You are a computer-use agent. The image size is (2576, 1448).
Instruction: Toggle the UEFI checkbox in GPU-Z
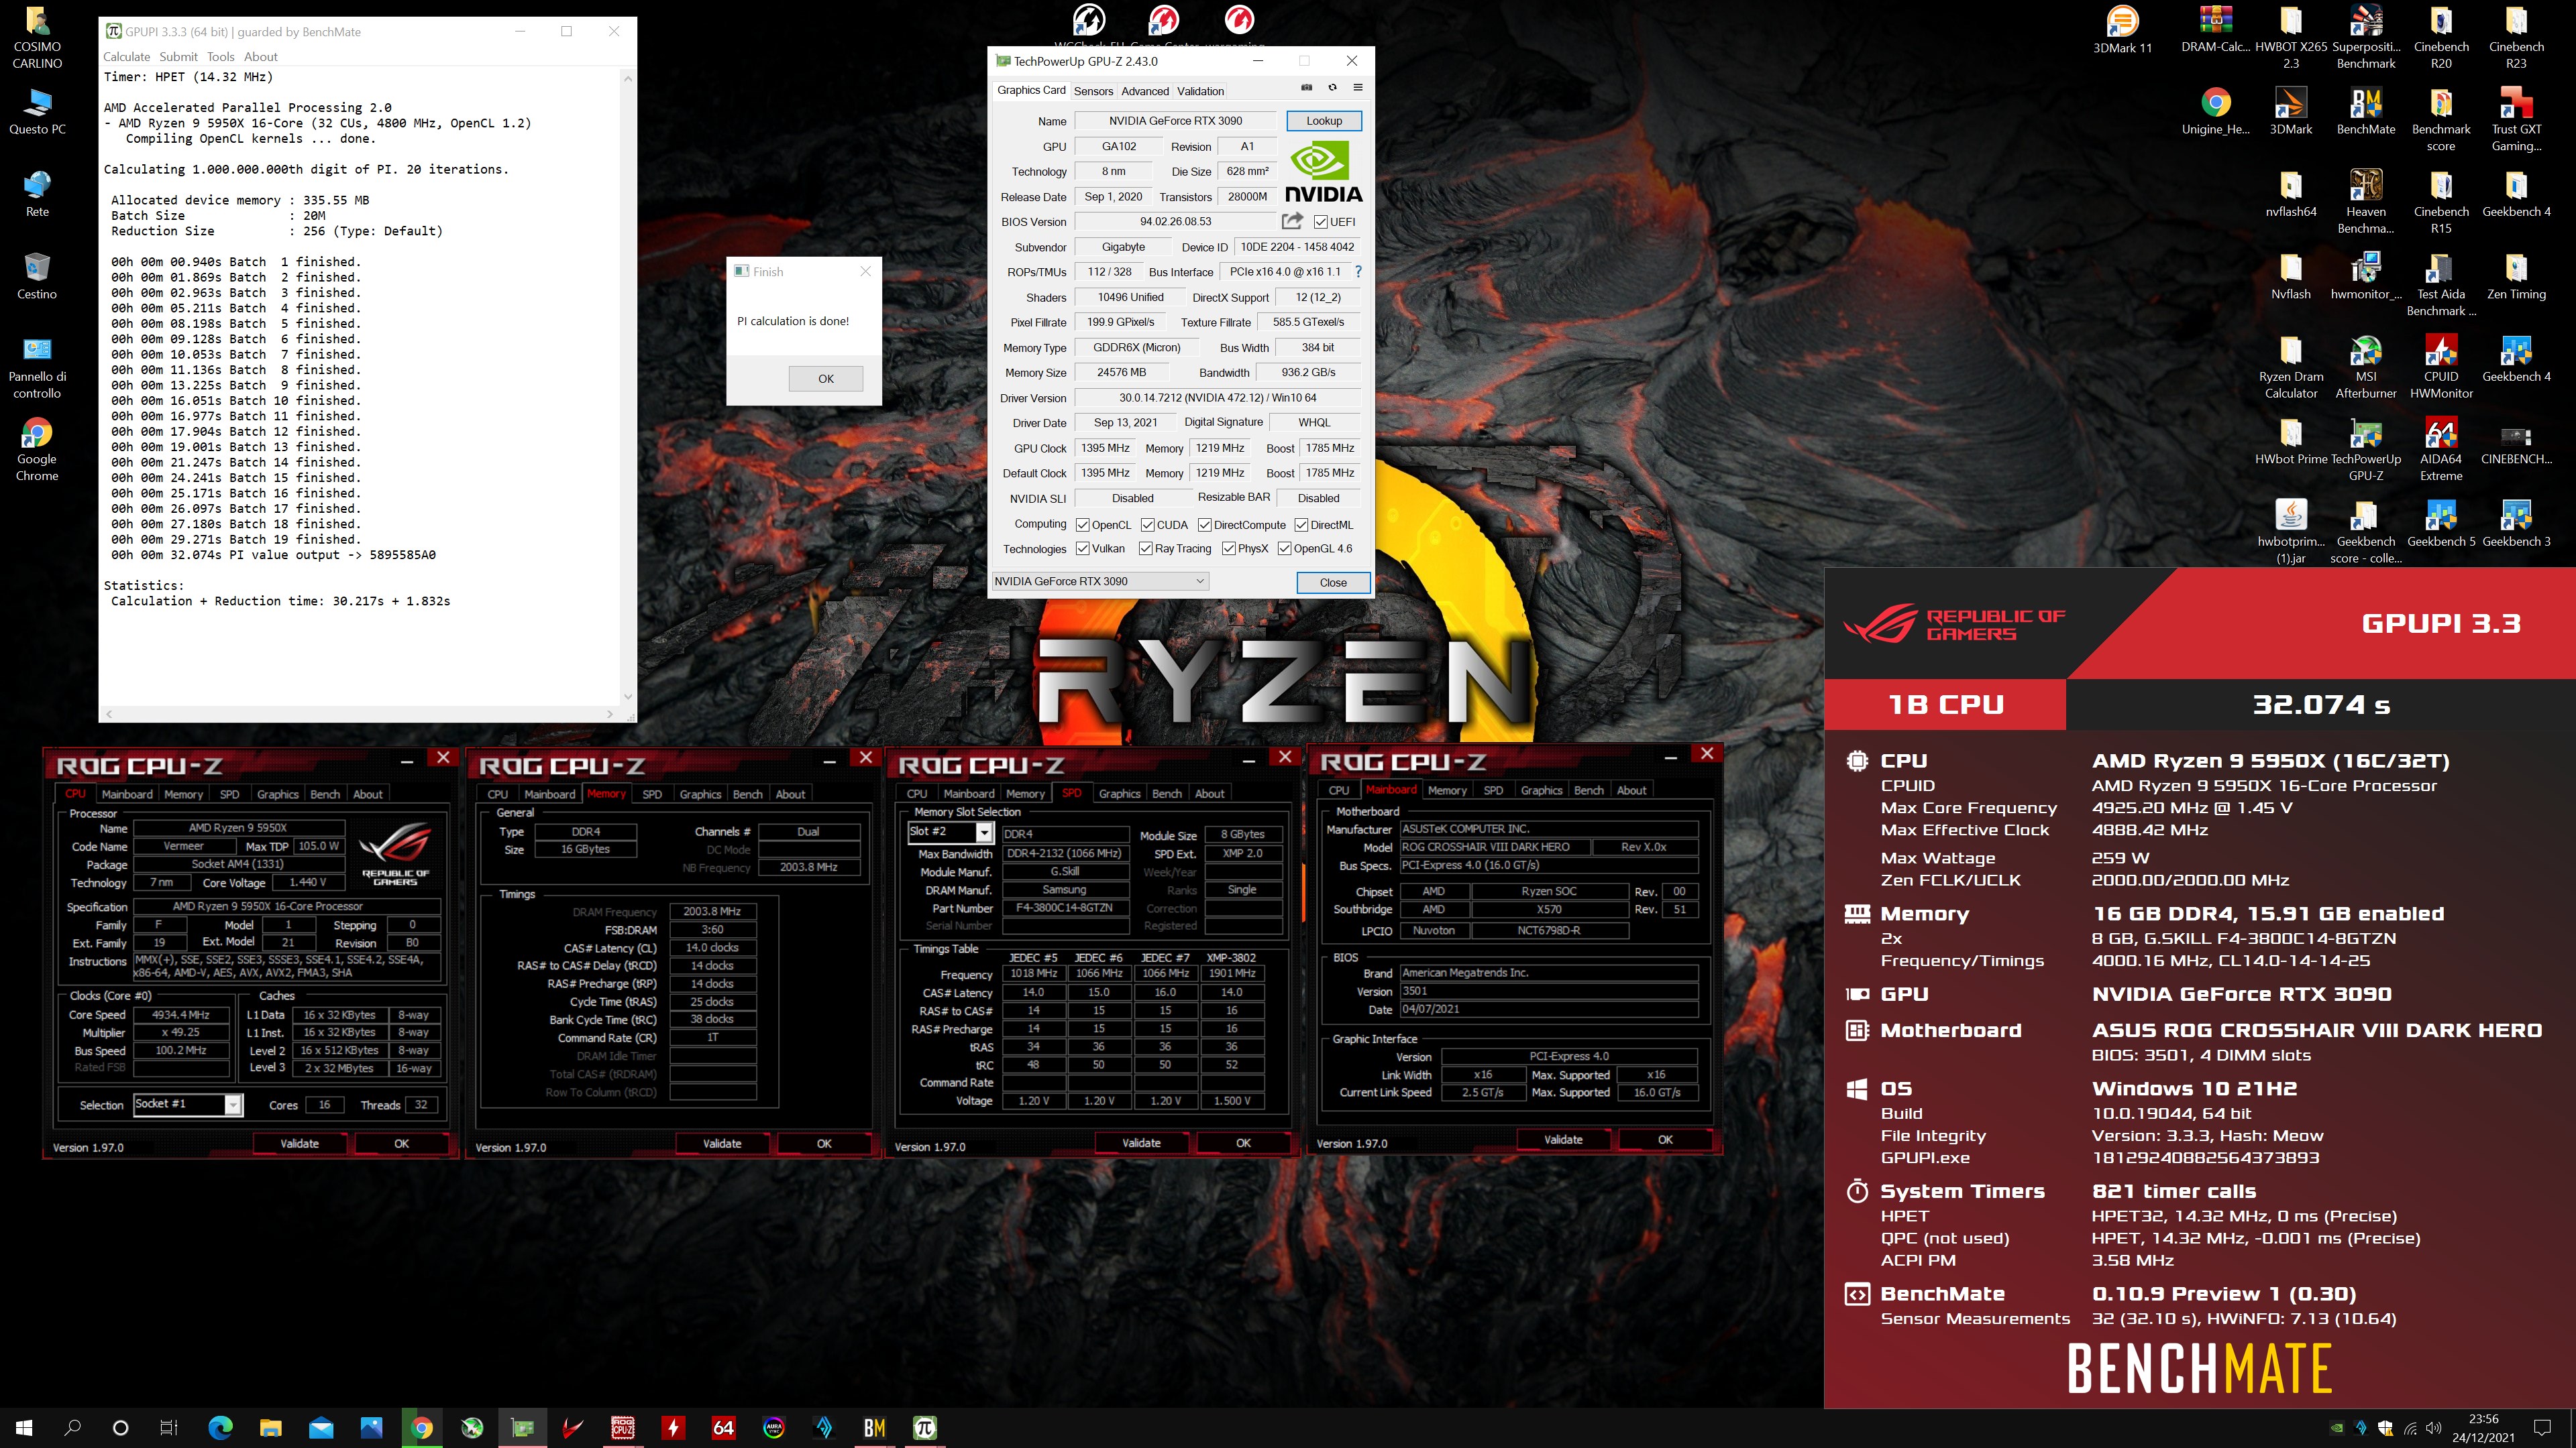pyautogui.click(x=1320, y=222)
